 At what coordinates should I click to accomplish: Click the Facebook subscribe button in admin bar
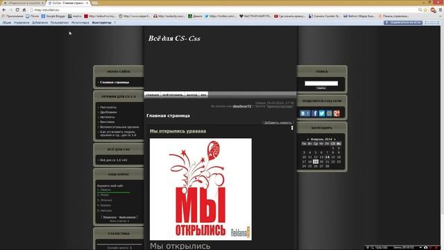pyautogui.click(x=403, y=23)
